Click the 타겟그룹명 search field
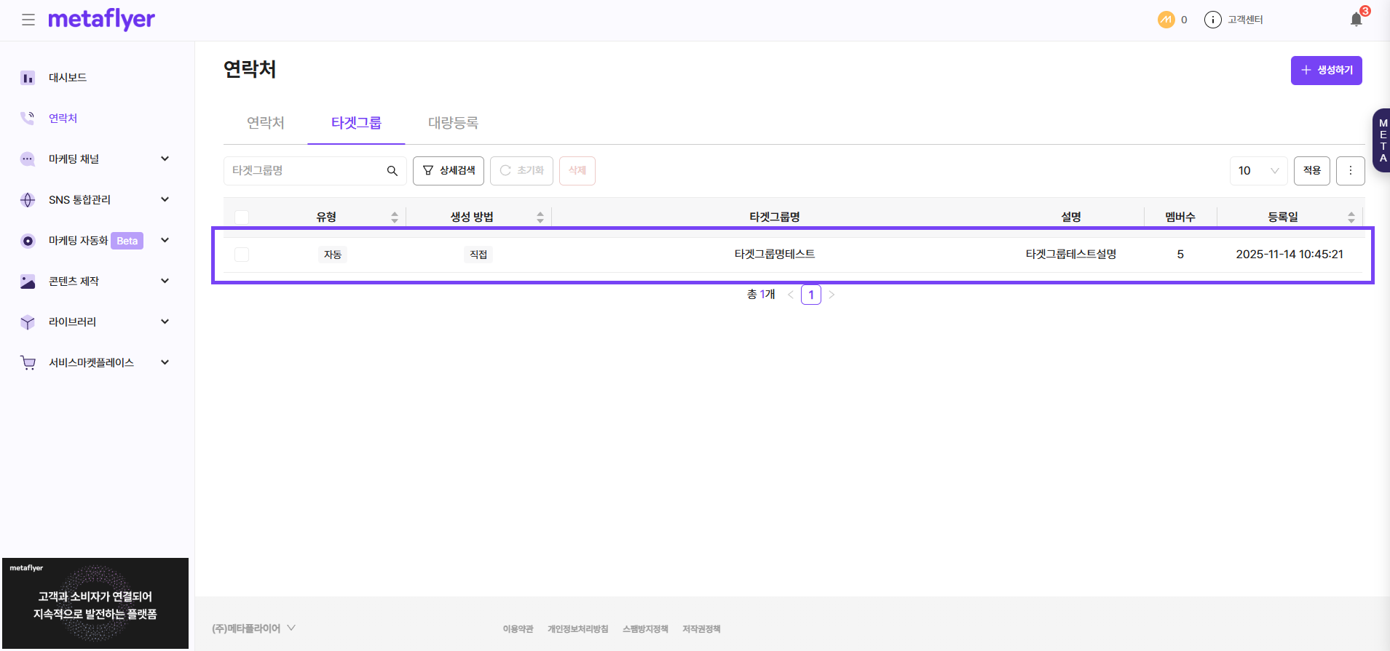Image resolution: width=1390 pixels, height=651 pixels. (x=306, y=171)
